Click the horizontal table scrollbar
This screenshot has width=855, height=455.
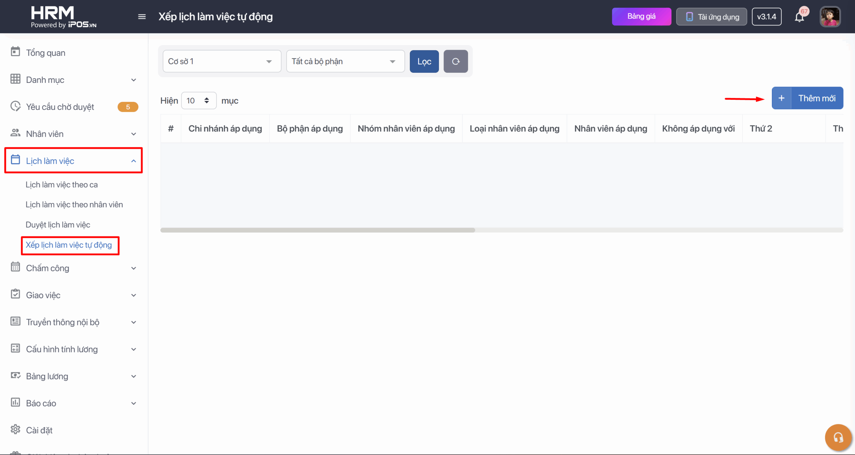317,230
